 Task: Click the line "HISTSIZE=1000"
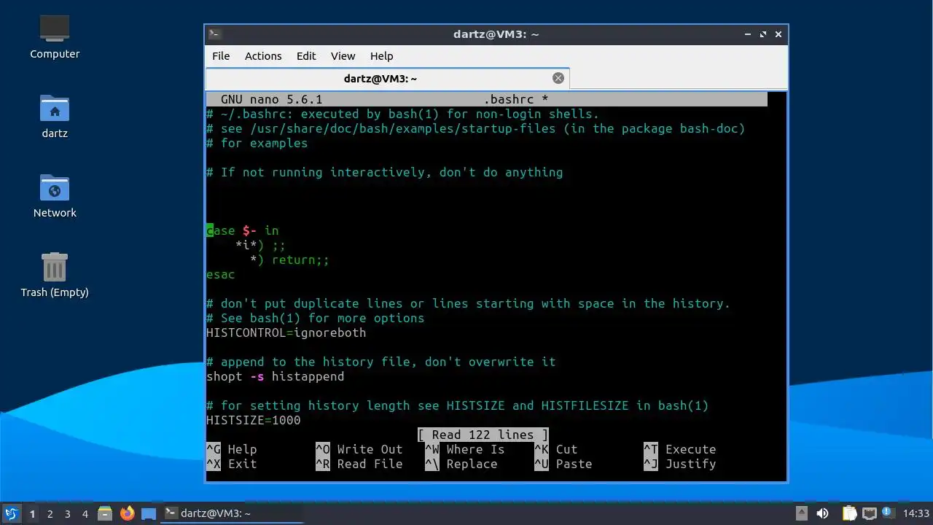pos(254,420)
